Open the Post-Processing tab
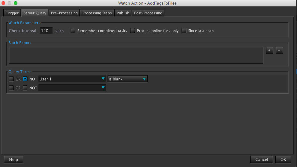This screenshot has height=167, width=297. click(x=148, y=13)
